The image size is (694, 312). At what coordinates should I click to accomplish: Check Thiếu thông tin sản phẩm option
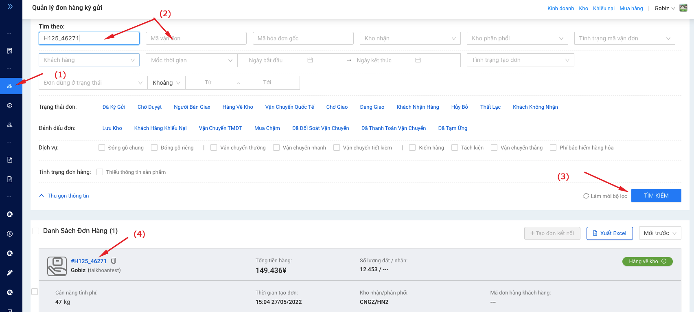click(100, 172)
